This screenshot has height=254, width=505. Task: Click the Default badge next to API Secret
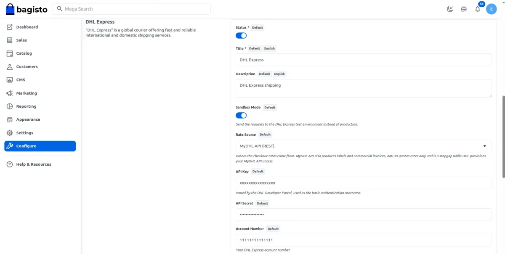(263, 204)
